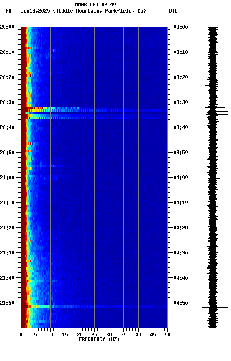Click the 20:00 PDT time label
The width and height of the screenshot is (231, 361).
click(x=7, y=27)
